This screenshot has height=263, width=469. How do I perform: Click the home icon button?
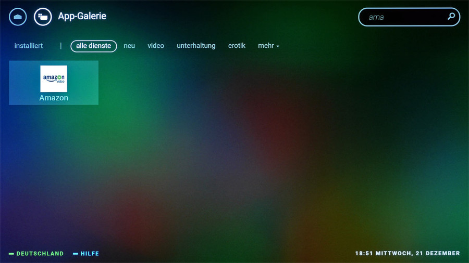click(18, 17)
